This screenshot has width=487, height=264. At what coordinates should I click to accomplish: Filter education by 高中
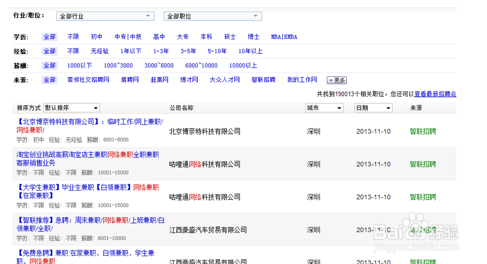point(159,37)
